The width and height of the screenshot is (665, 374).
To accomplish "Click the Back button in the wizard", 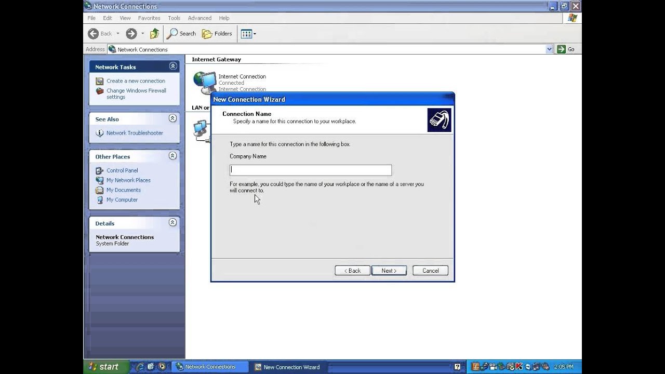I will coord(352,271).
